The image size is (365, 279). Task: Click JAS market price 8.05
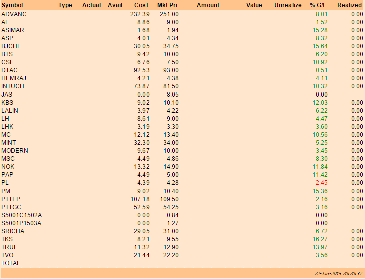[173, 95]
